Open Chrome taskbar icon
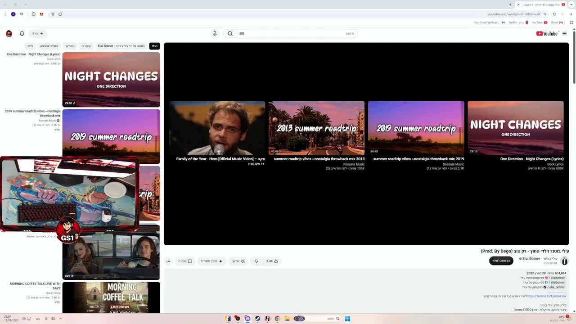Image resolution: width=576 pixels, height=324 pixels. point(277,319)
